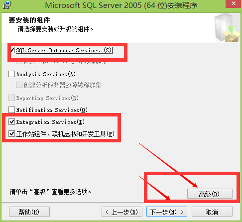
Task: Proceed with 下一步(N) button
Action: click(x=167, y=212)
